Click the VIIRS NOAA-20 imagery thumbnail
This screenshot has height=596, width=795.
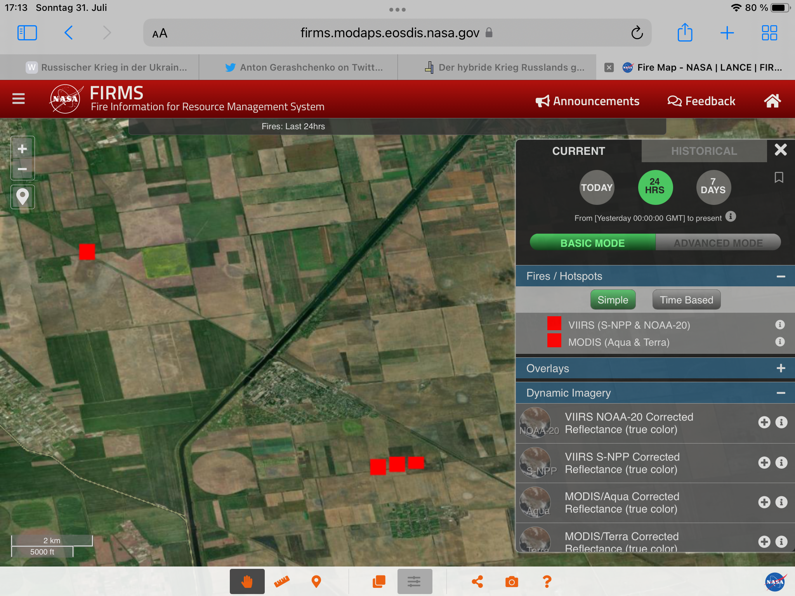point(535,423)
